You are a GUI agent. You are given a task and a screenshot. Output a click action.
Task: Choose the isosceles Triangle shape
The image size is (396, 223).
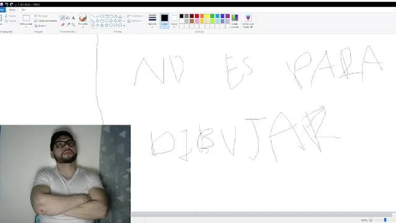coord(120,16)
